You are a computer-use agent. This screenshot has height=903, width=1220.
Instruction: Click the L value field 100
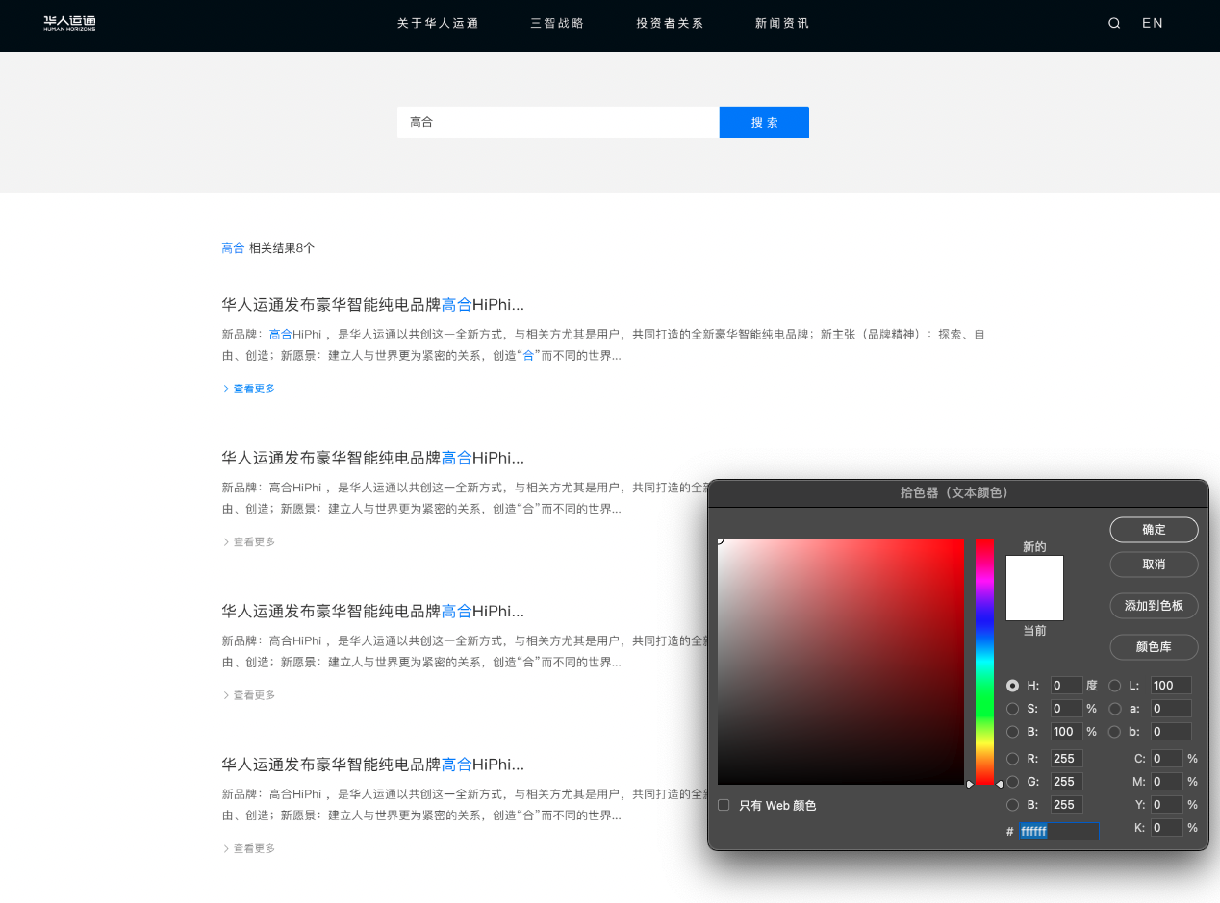click(x=1171, y=686)
